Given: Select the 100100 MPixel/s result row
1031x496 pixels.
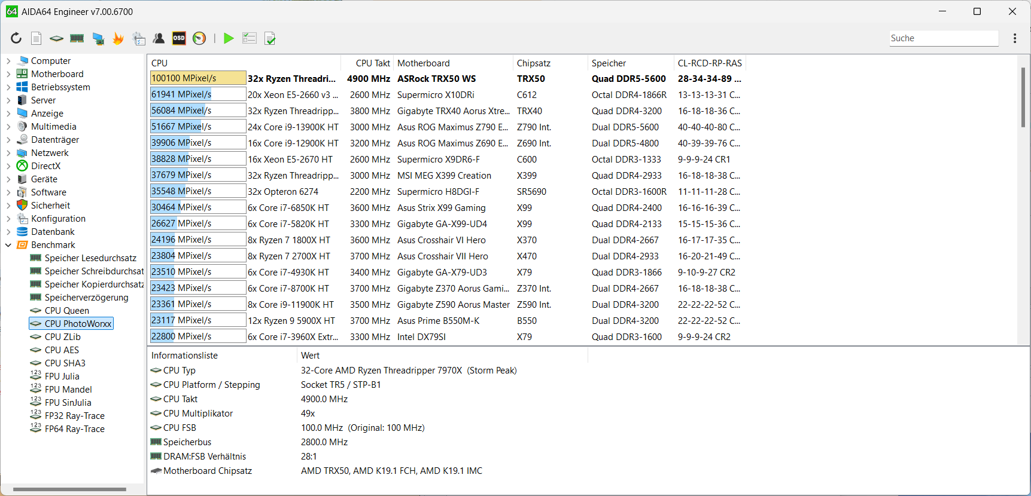Looking at the screenshot, I should point(446,79).
